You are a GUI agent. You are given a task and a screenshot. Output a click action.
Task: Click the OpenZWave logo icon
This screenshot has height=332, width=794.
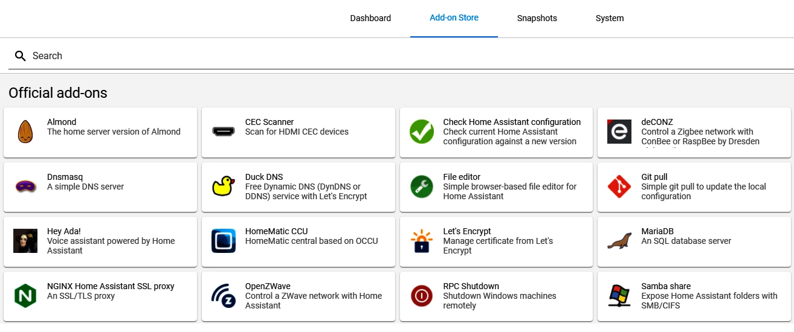224,296
